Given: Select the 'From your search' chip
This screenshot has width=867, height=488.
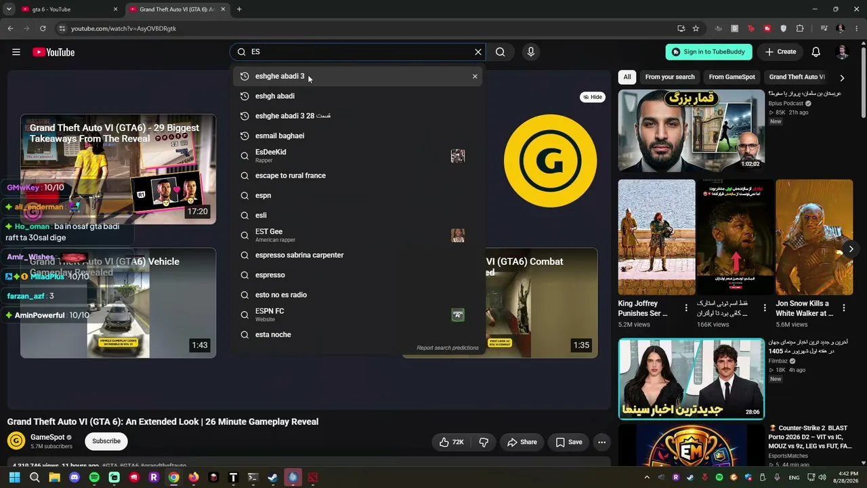Looking at the screenshot, I should click(x=670, y=77).
